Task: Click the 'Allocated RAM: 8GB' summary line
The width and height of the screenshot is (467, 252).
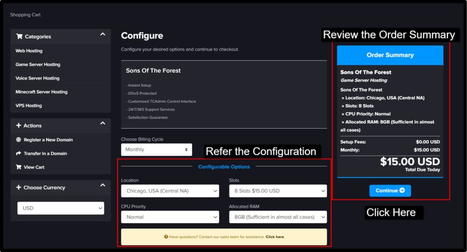Action: pyautogui.click(x=388, y=126)
